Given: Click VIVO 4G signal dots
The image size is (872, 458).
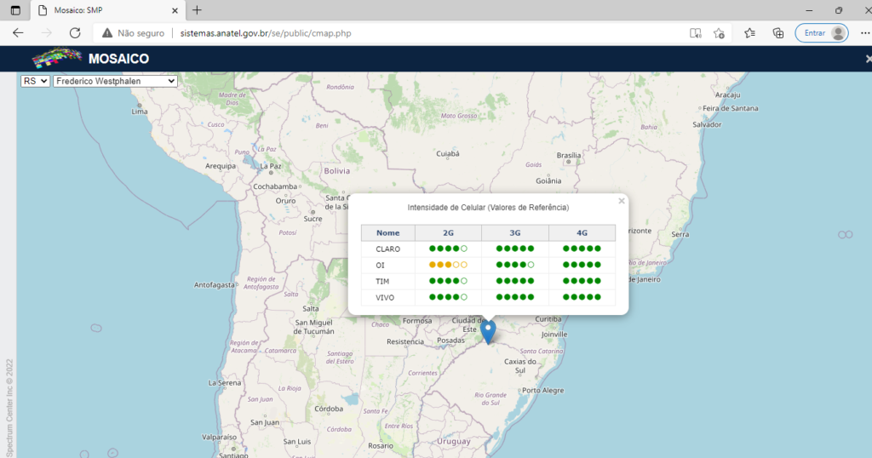Looking at the screenshot, I should [582, 297].
